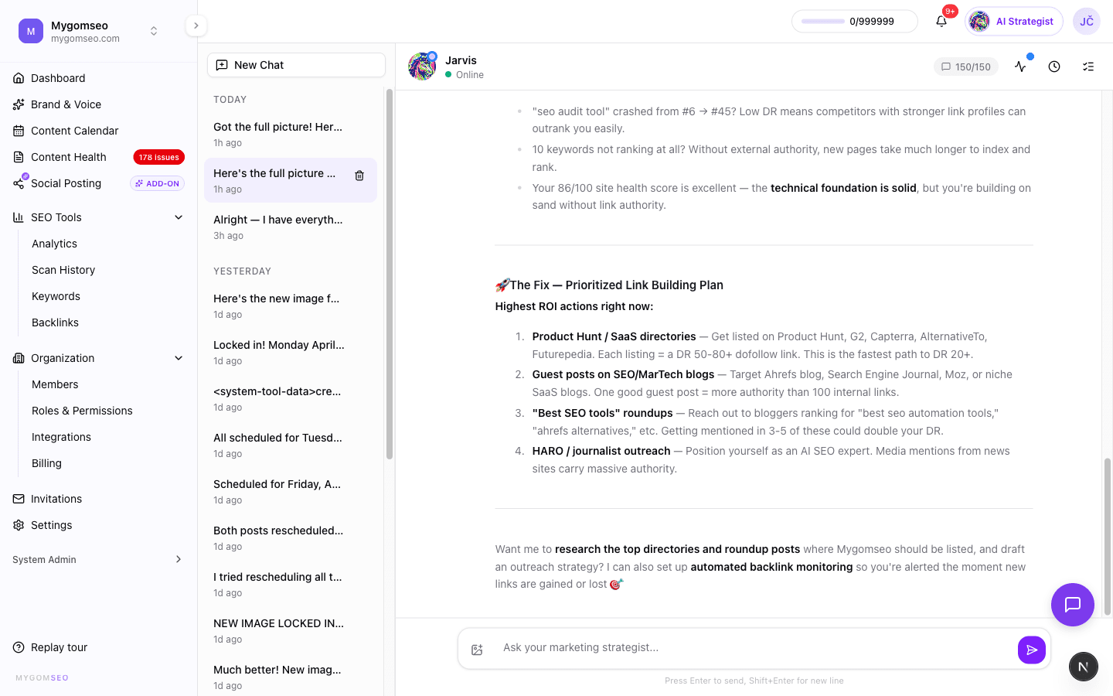Screen dimensions: 1113x696
Task: Open the Backlinks page under SEO Tools
Action: tap(55, 322)
